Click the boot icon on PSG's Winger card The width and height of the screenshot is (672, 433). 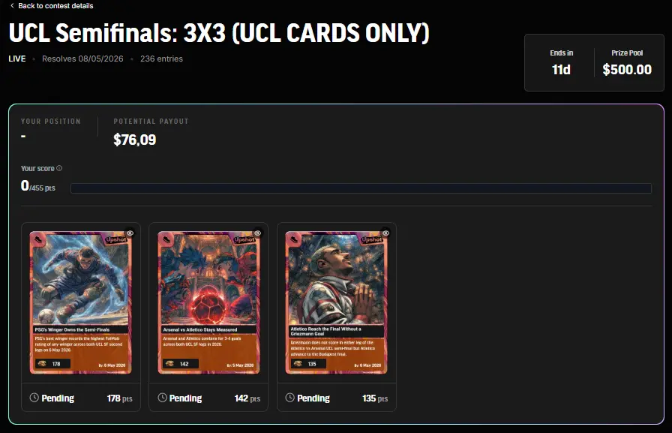coord(38,239)
